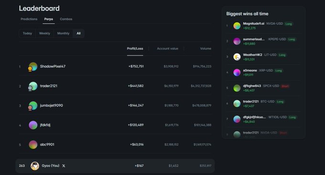Click jfdkfdj's profit +$120,489
Viewport: 325px width, 175px height.
pos(136,125)
